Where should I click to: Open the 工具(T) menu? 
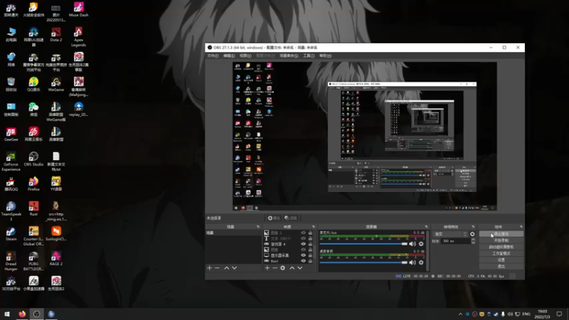point(309,56)
